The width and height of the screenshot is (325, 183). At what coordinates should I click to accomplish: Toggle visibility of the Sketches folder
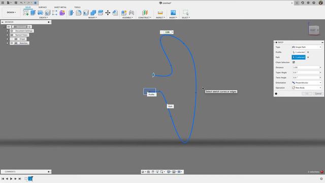[x=12, y=43]
